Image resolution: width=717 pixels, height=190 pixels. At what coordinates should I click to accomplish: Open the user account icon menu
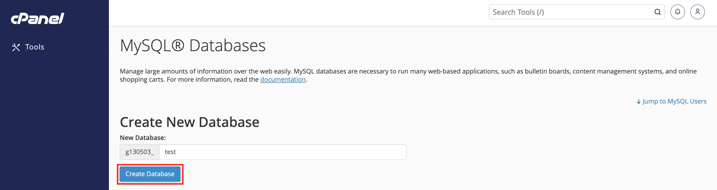pyautogui.click(x=697, y=12)
